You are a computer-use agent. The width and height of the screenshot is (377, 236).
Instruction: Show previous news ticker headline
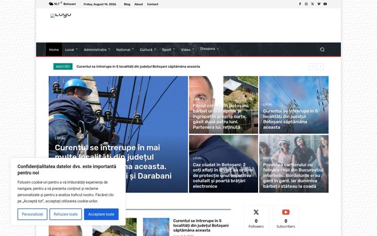[x=312, y=67]
